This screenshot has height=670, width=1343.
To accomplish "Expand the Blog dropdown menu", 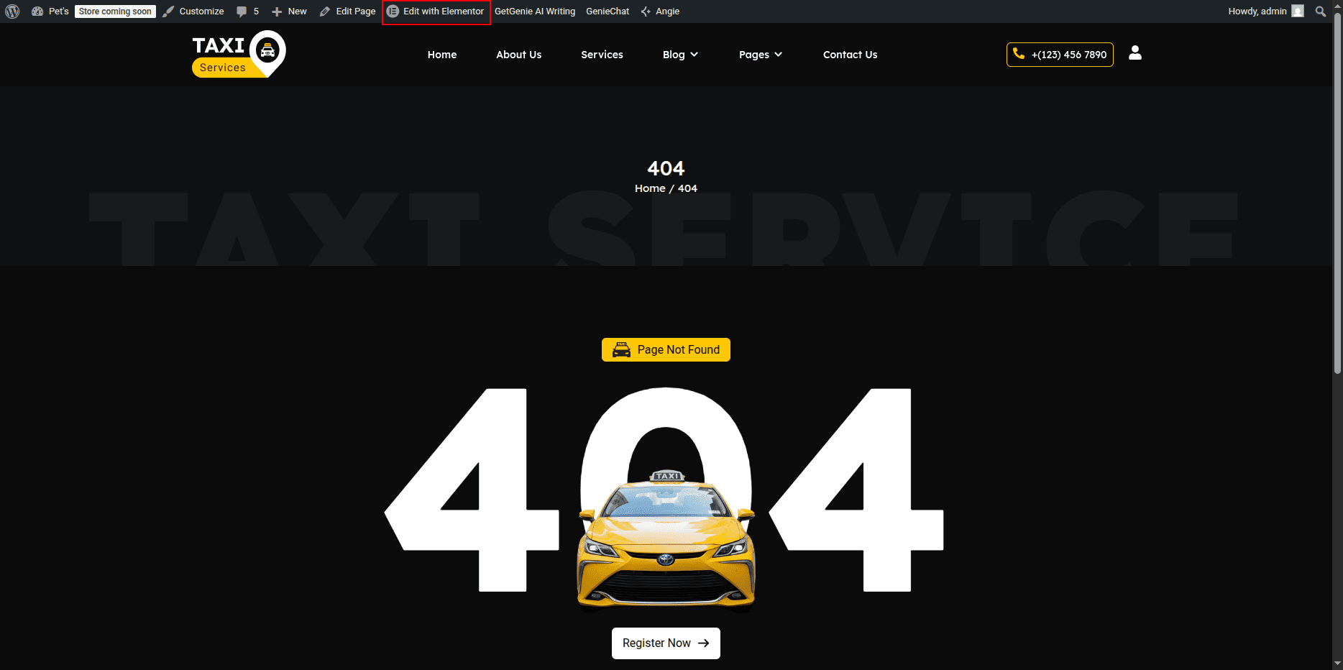I will click(680, 55).
